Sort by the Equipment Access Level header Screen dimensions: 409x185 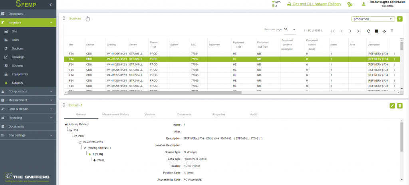[x=312, y=45]
